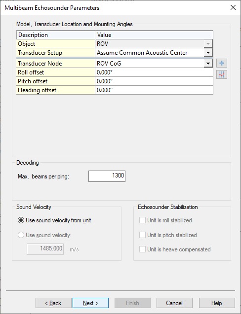Open the Transducer Setup dropdown arrow
The height and width of the screenshot is (314, 241).
208,53
